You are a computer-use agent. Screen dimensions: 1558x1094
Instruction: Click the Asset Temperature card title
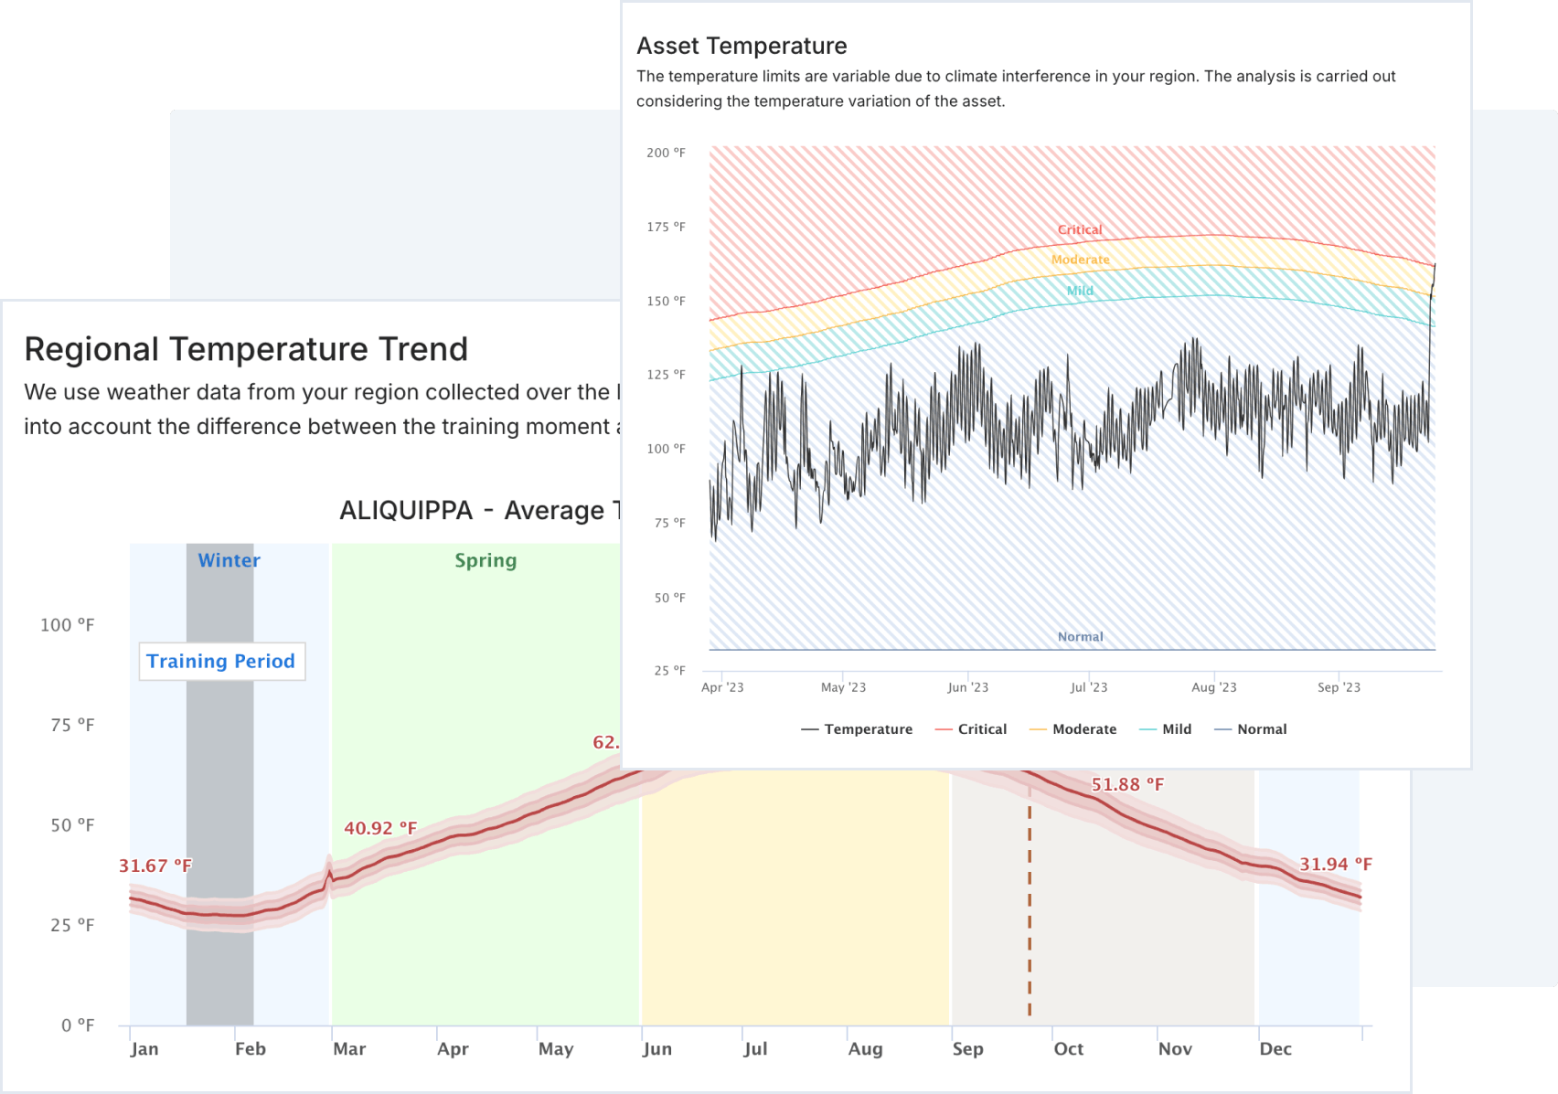tap(742, 46)
